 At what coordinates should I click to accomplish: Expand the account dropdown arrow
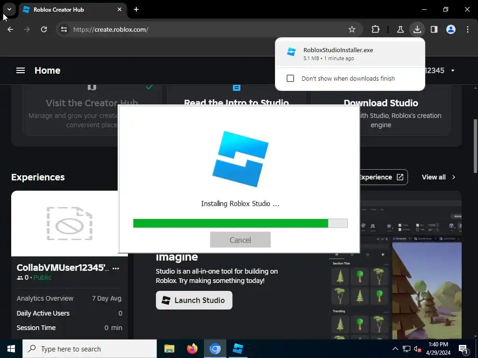tap(453, 71)
